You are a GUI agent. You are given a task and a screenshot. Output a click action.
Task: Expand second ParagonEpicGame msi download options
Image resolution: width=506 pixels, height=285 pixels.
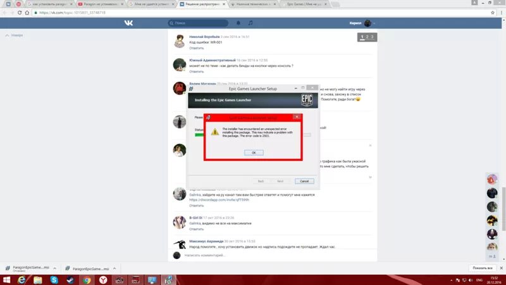[x=114, y=269]
